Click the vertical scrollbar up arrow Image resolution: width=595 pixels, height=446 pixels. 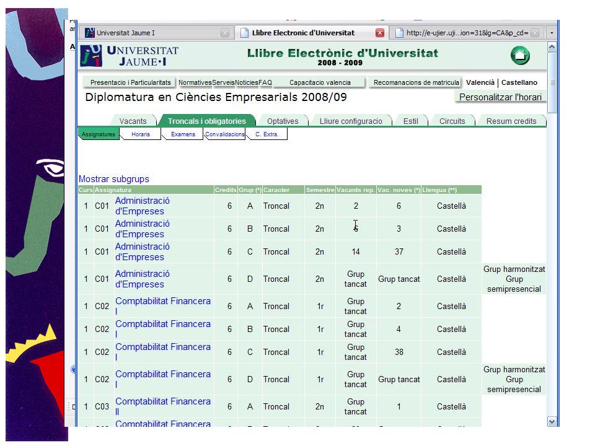[552, 47]
